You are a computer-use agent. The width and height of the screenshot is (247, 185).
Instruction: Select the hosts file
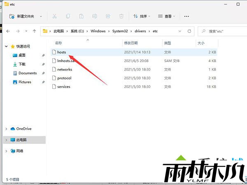(x=62, y=52)
